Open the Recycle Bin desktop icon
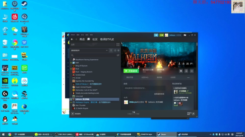Image resolution: width=245 pixels, height=137 pixels. point(5,44)
